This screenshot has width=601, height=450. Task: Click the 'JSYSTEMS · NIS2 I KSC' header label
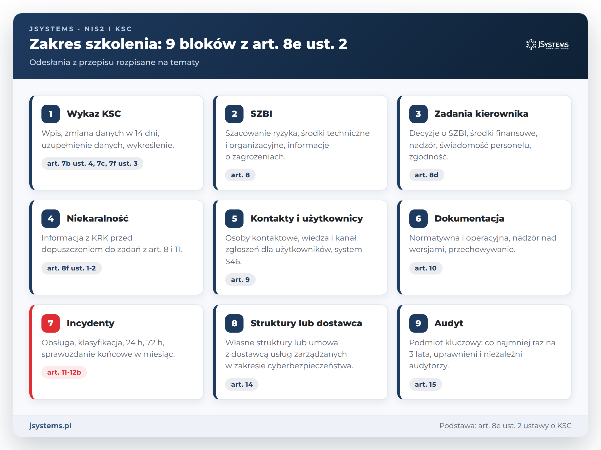coord(81,29)
